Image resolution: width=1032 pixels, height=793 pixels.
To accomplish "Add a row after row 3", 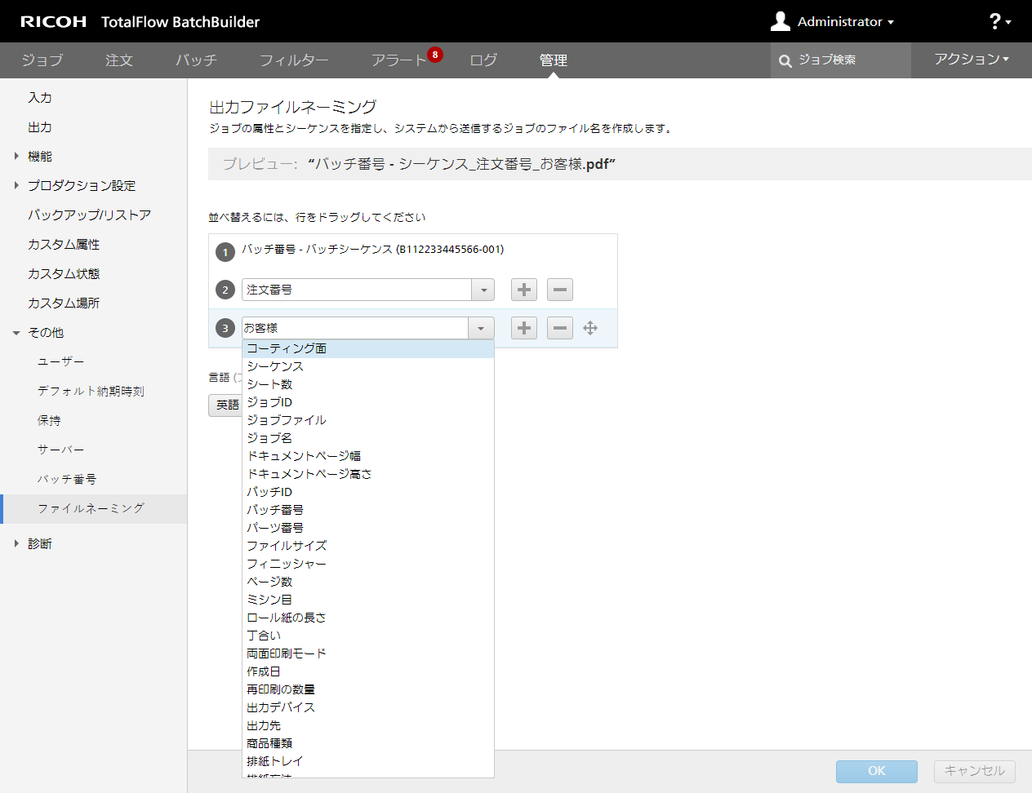I will tap(524, 328).
